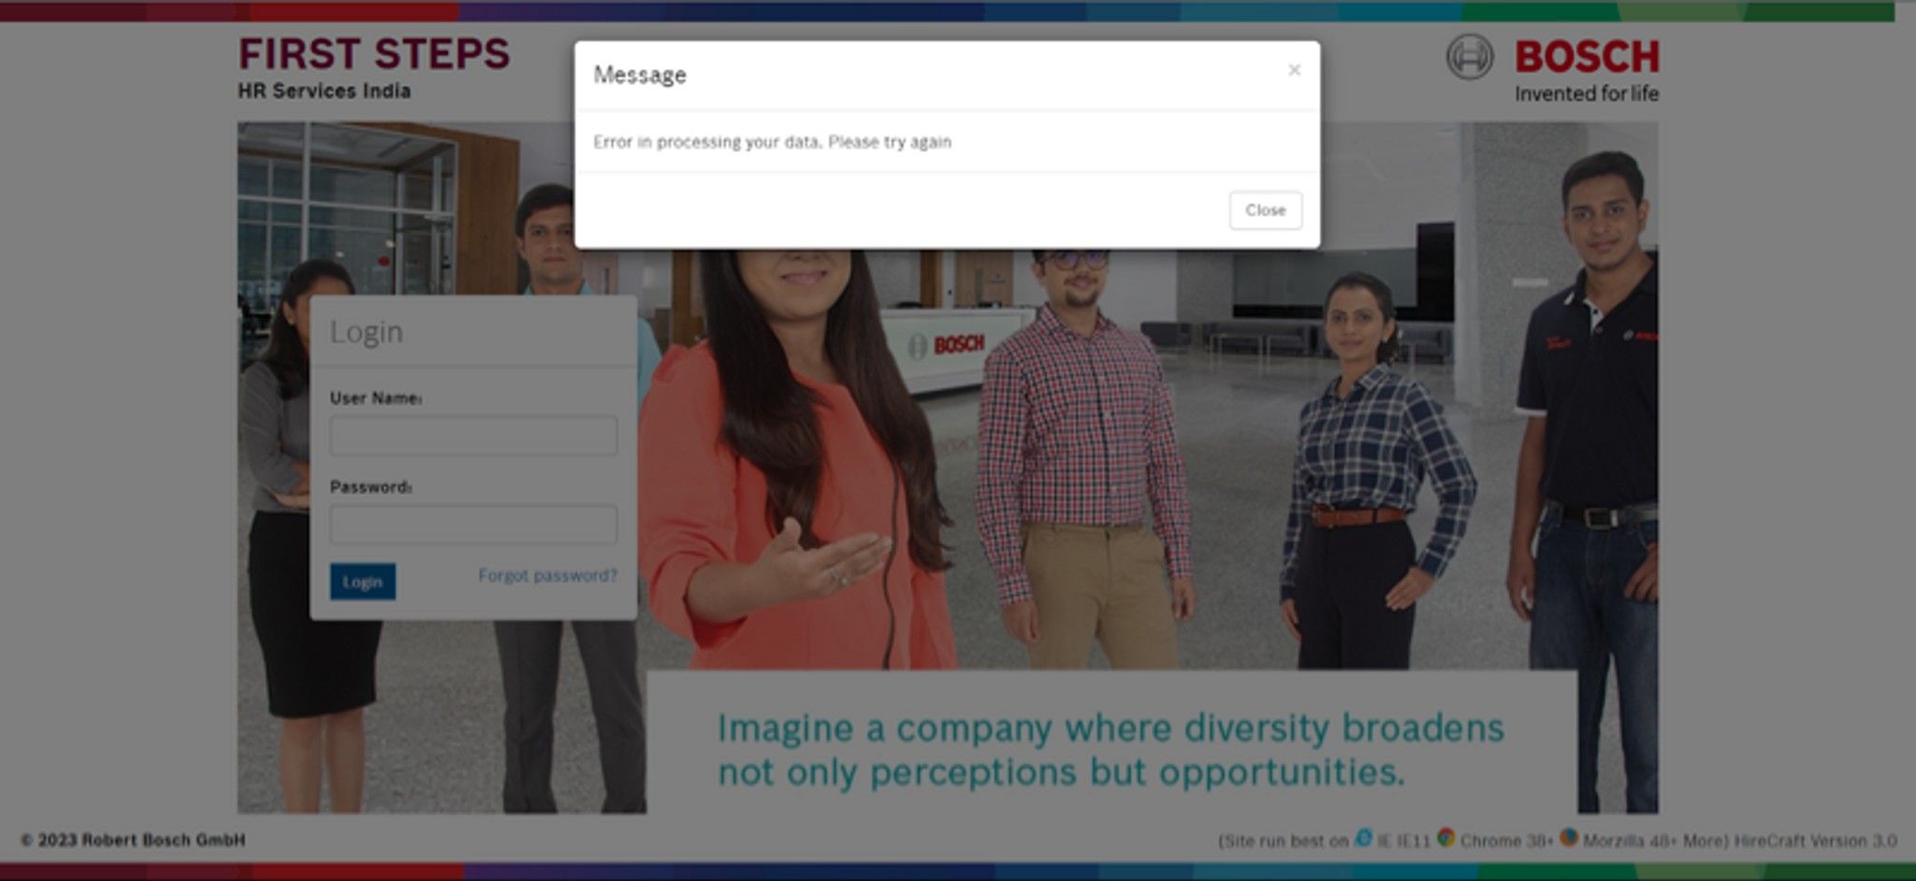
Task: Click the Close button in Message dialog
Action: coord(1265,210)
